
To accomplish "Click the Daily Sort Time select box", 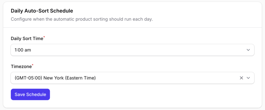I will [x=129, y=50].
